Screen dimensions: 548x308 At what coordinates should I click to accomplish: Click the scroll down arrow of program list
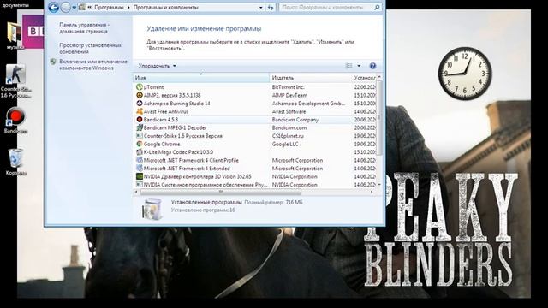click(x=379, y=185)
